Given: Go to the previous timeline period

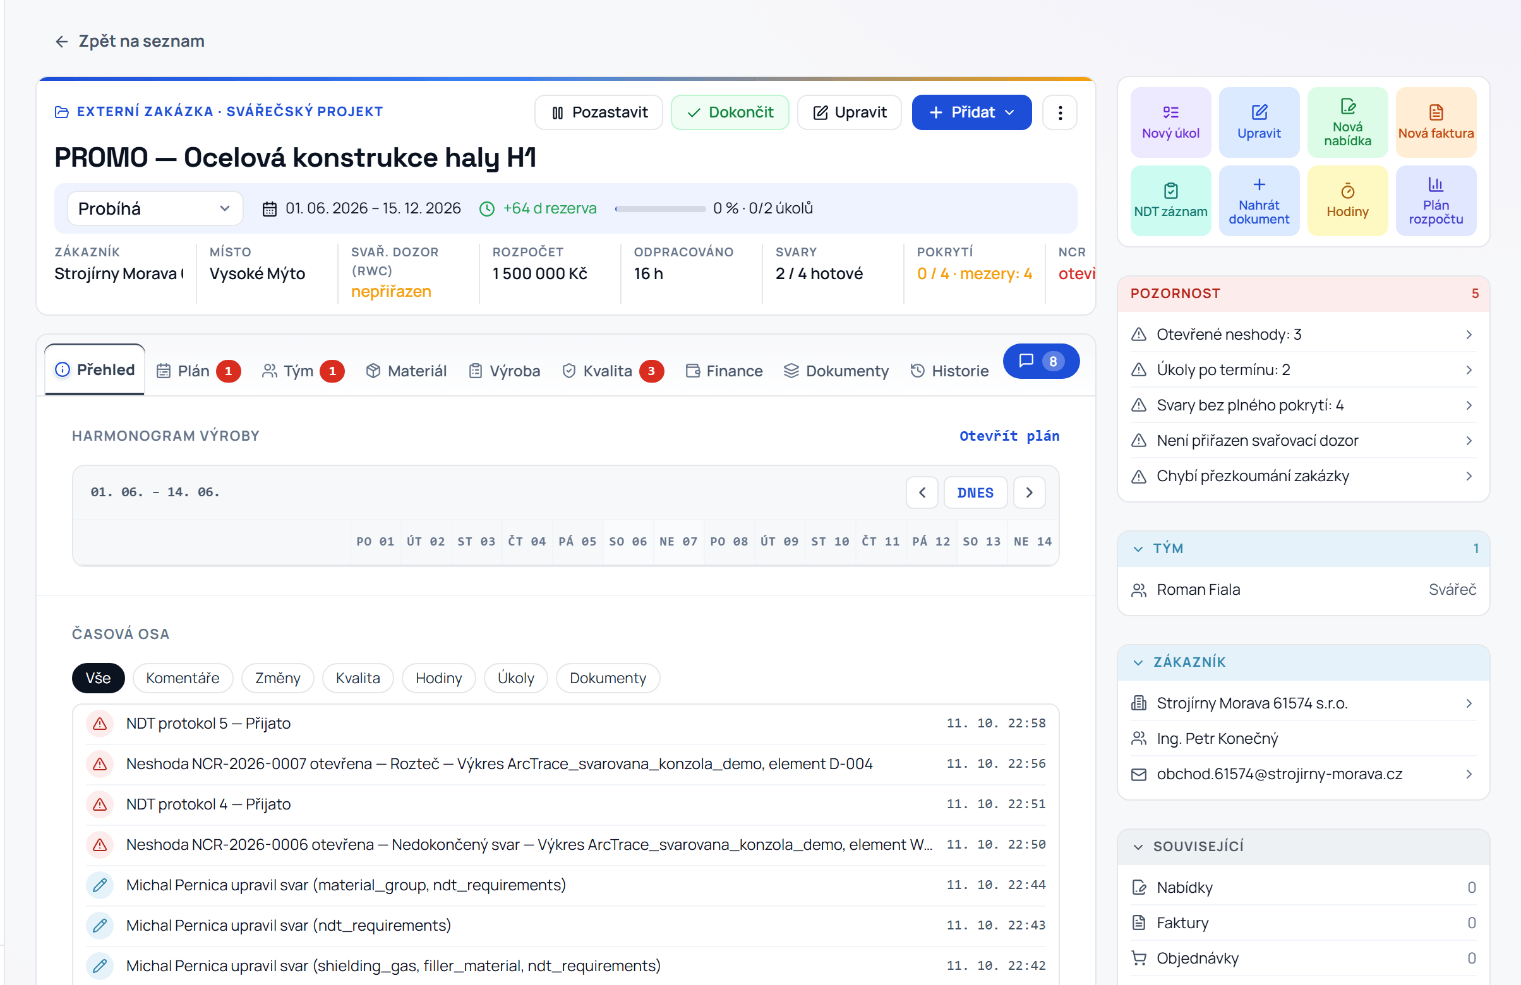Looking at the screenshot, I should [922, 492].
